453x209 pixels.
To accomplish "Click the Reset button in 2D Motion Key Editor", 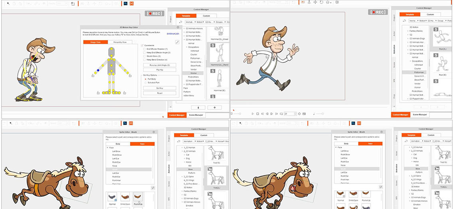I will [x=160, y=93].
